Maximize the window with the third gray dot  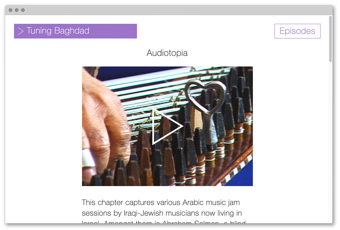click(23, 10)
